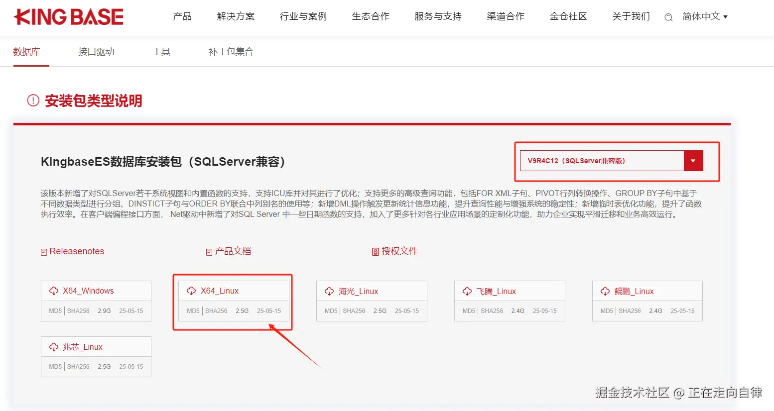
Task: Download the 海光_Linux package
Action: click(359, 292)
